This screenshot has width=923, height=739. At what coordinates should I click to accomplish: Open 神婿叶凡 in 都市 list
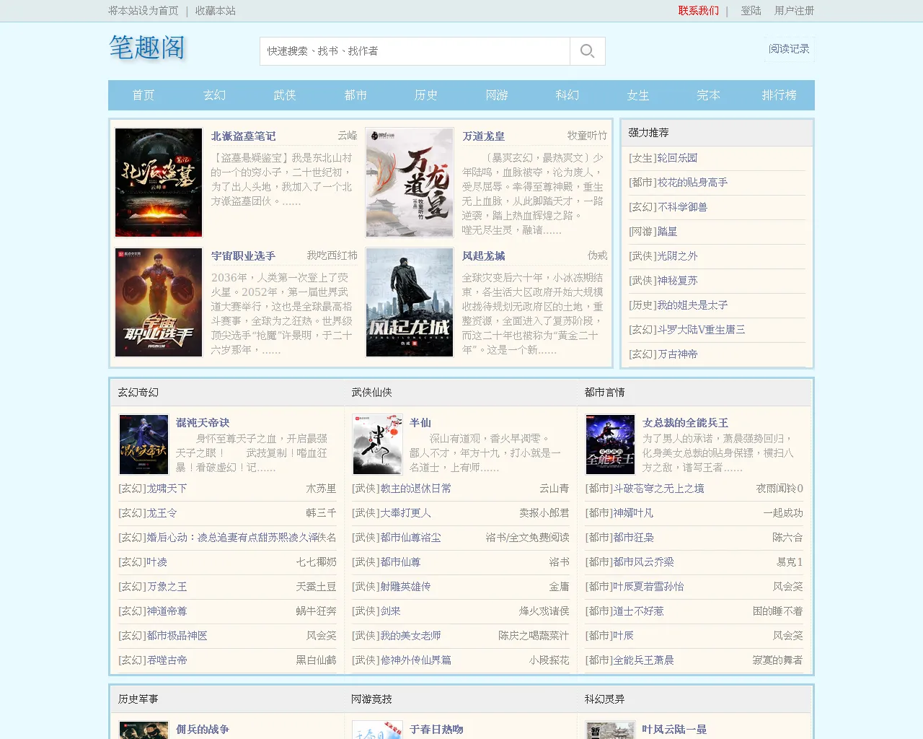coord(633,513)
